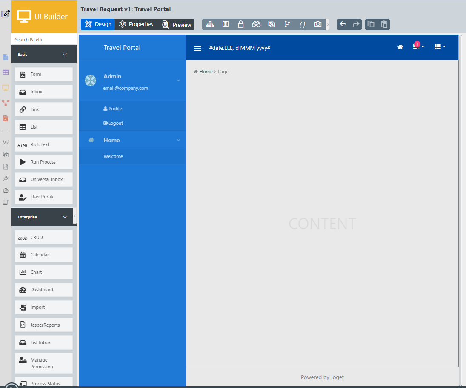This screenshot has width=466, height=388.
Task: Click the Search Palette input field
Action: 44,40
